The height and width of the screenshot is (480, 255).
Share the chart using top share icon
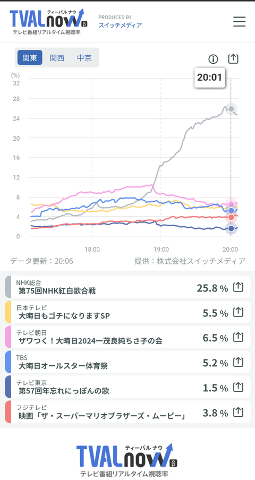(x=233, y=58)
